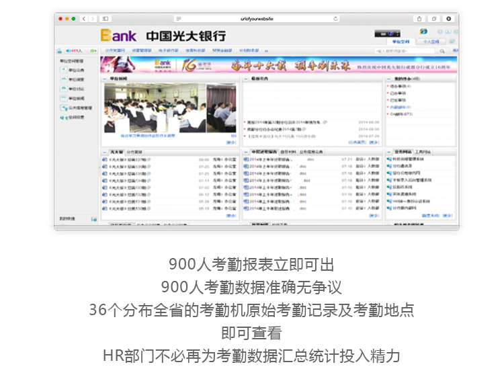The width and height of the screenshot is (504, 381).
Task: Click the news caption link under photo
Action: click(x=149, y=136)
